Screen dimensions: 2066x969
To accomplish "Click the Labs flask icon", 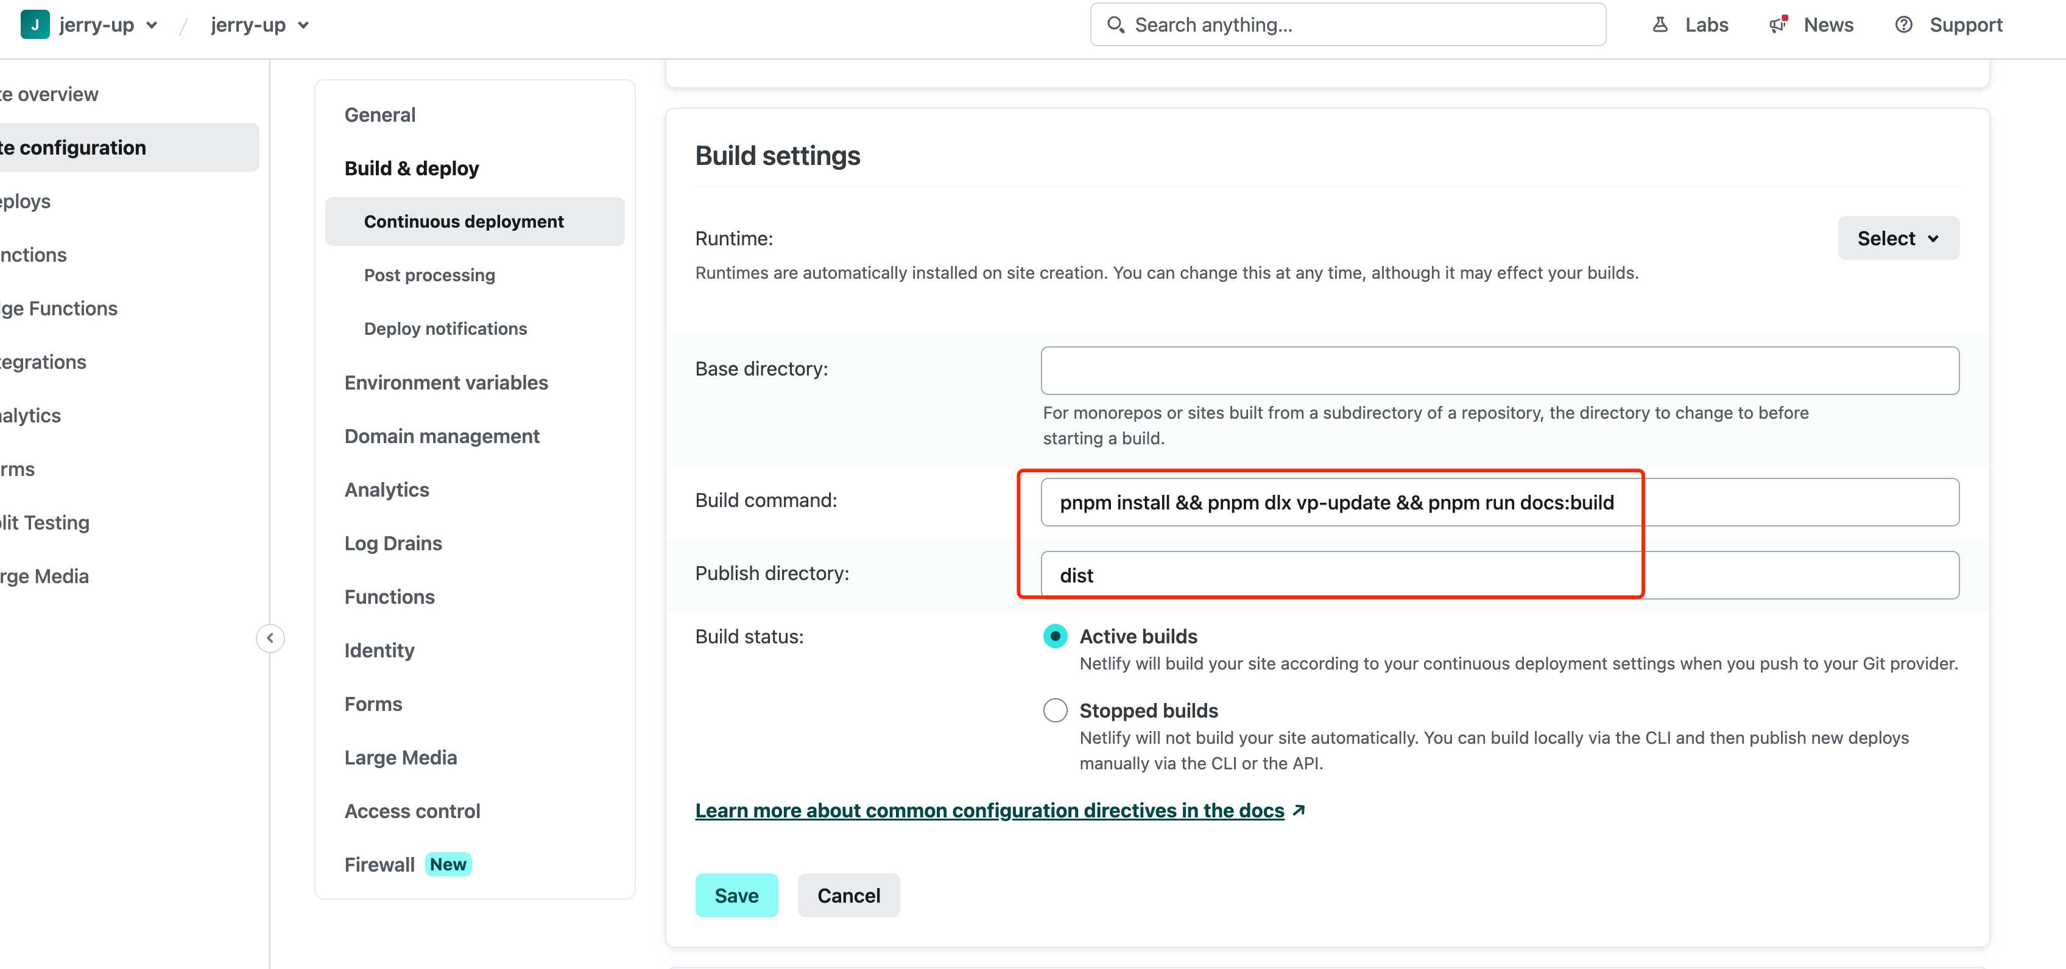I will (x=1659, y=25).
